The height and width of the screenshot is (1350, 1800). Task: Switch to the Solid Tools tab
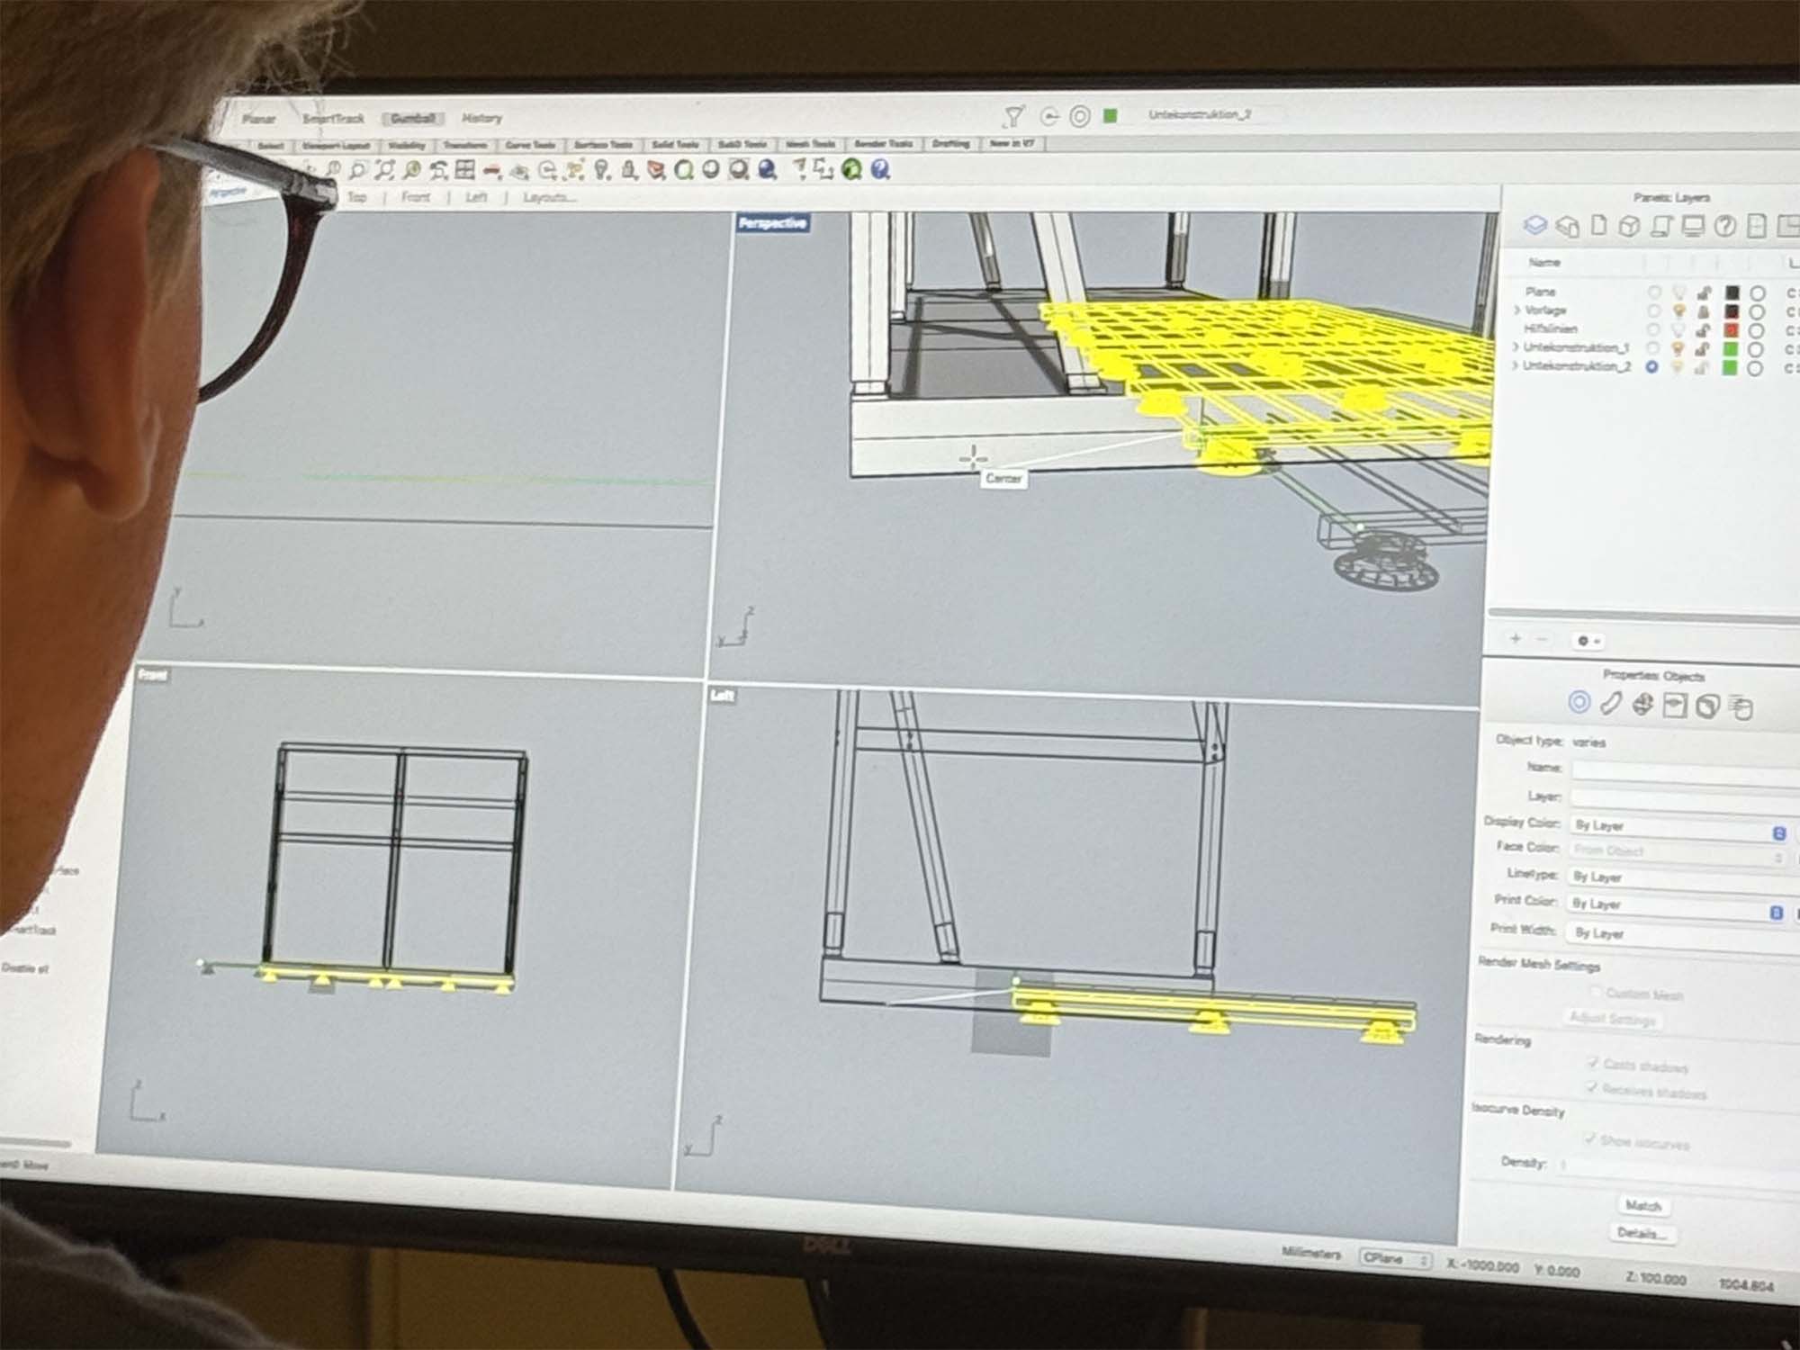[675, 144]
